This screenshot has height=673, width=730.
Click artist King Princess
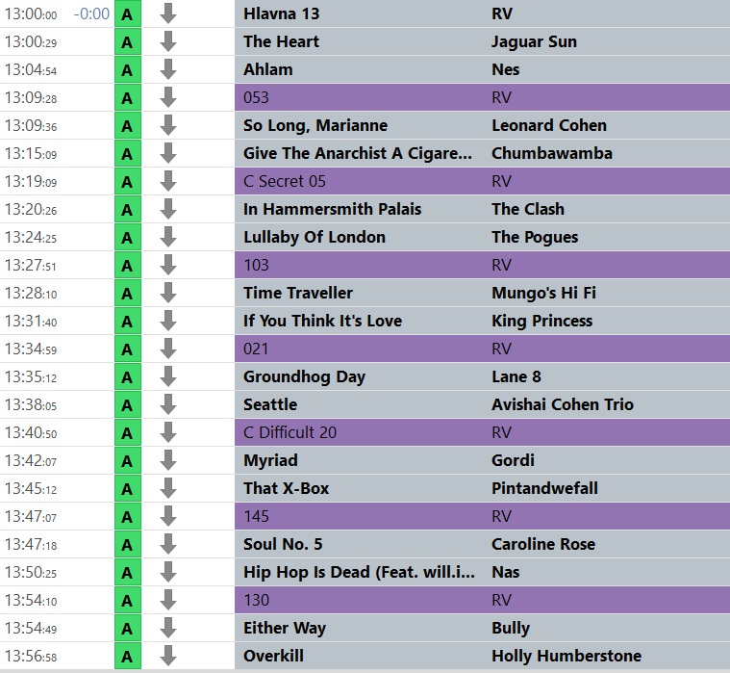[x=541, y=322]
